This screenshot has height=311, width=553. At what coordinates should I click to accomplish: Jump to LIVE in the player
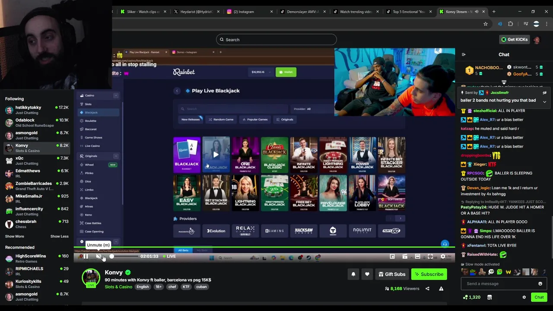click(169, 257)
